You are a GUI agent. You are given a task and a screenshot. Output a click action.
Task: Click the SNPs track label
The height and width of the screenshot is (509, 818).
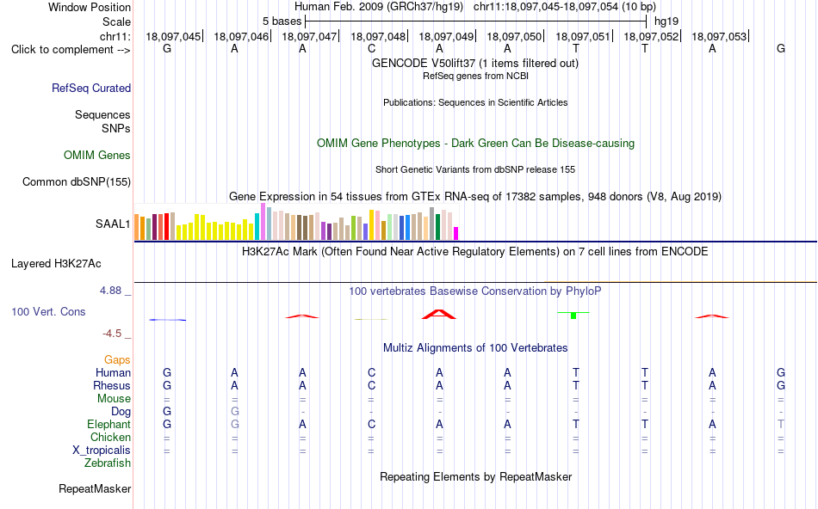pos(116,128)
